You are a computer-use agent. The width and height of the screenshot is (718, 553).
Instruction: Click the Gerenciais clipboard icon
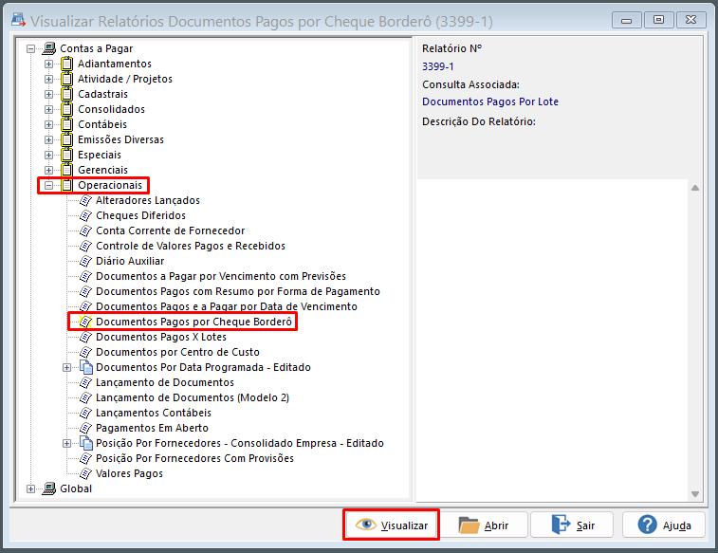(x=66, y=170)
